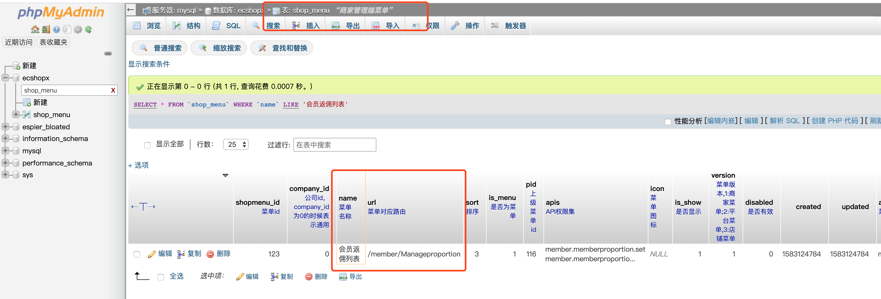Click the phpMyAdmin home icon

coord(35,30)
